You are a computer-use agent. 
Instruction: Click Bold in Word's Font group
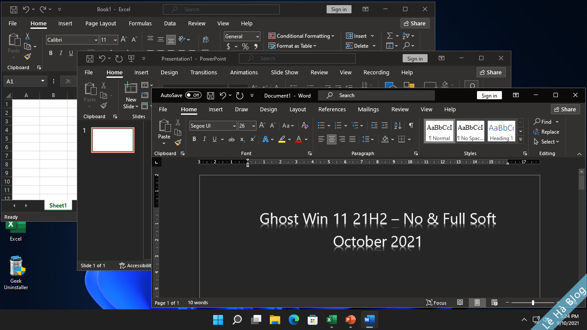click(x=194, y=139)
